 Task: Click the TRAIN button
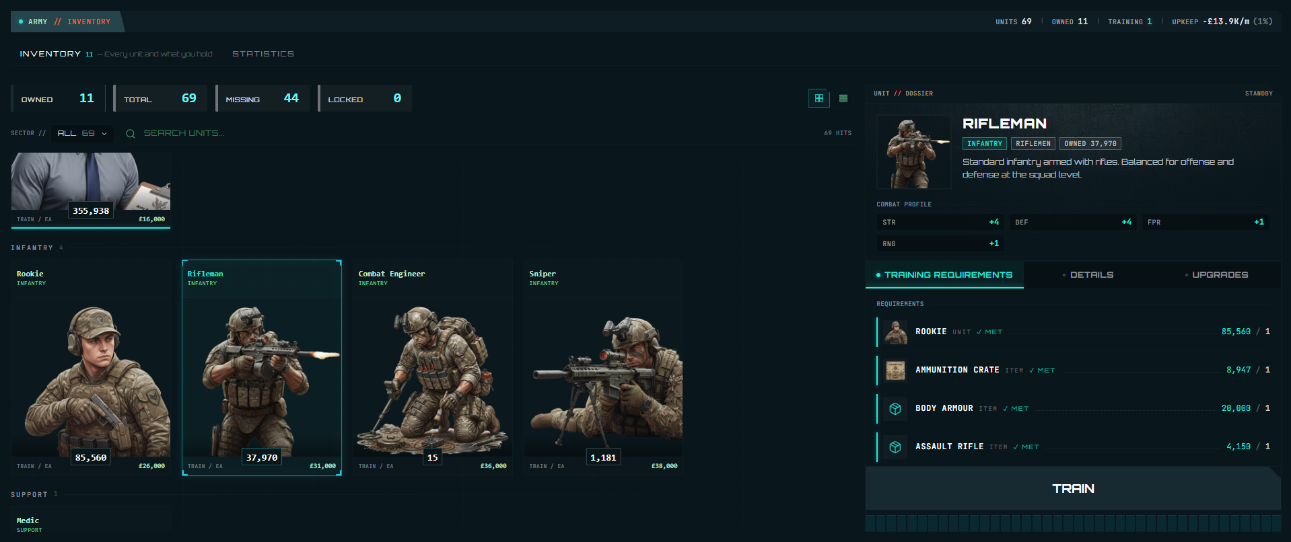pos(1073,489)
